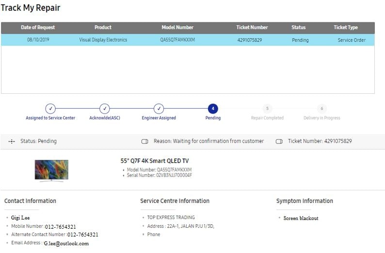The width and height of the screenshot is (385, 253).
Task: Click the Engineer Assigned checkmark step circle
Action: [159, 108]
